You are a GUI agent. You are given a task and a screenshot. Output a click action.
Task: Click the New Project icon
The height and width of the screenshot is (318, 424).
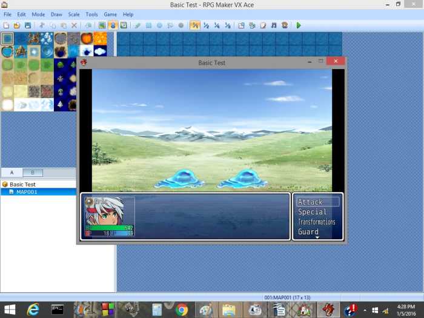(x=6, y=25)
